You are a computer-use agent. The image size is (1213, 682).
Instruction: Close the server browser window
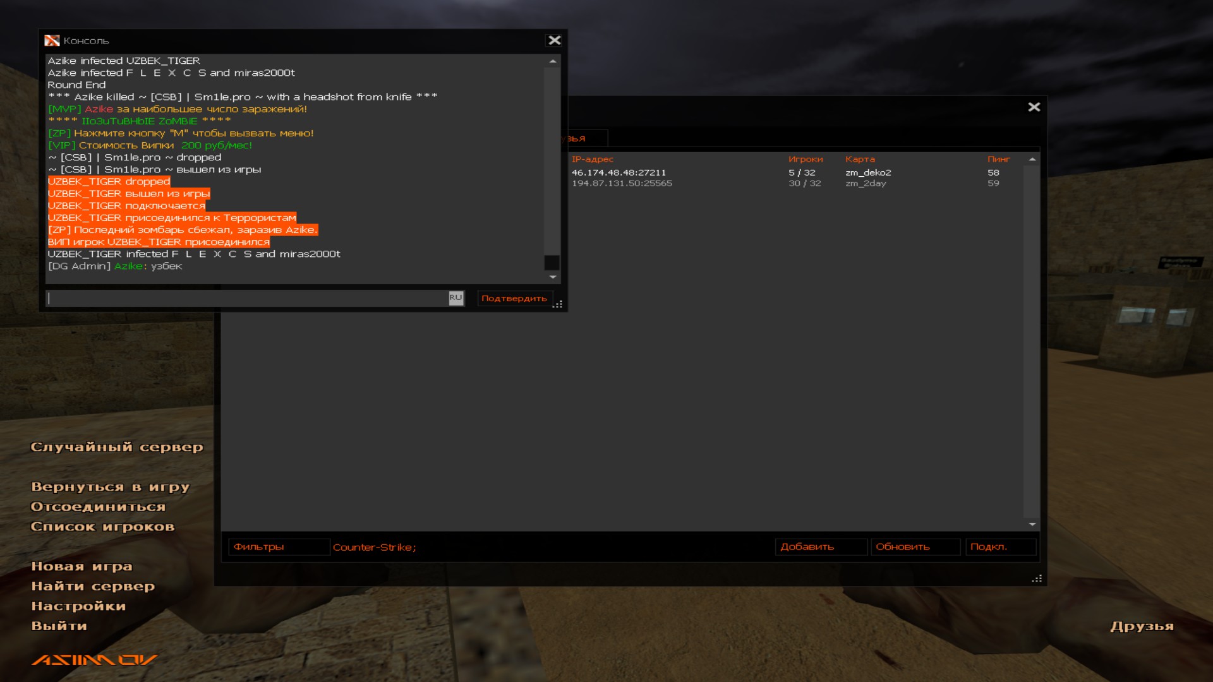(x=1034, y=107)
